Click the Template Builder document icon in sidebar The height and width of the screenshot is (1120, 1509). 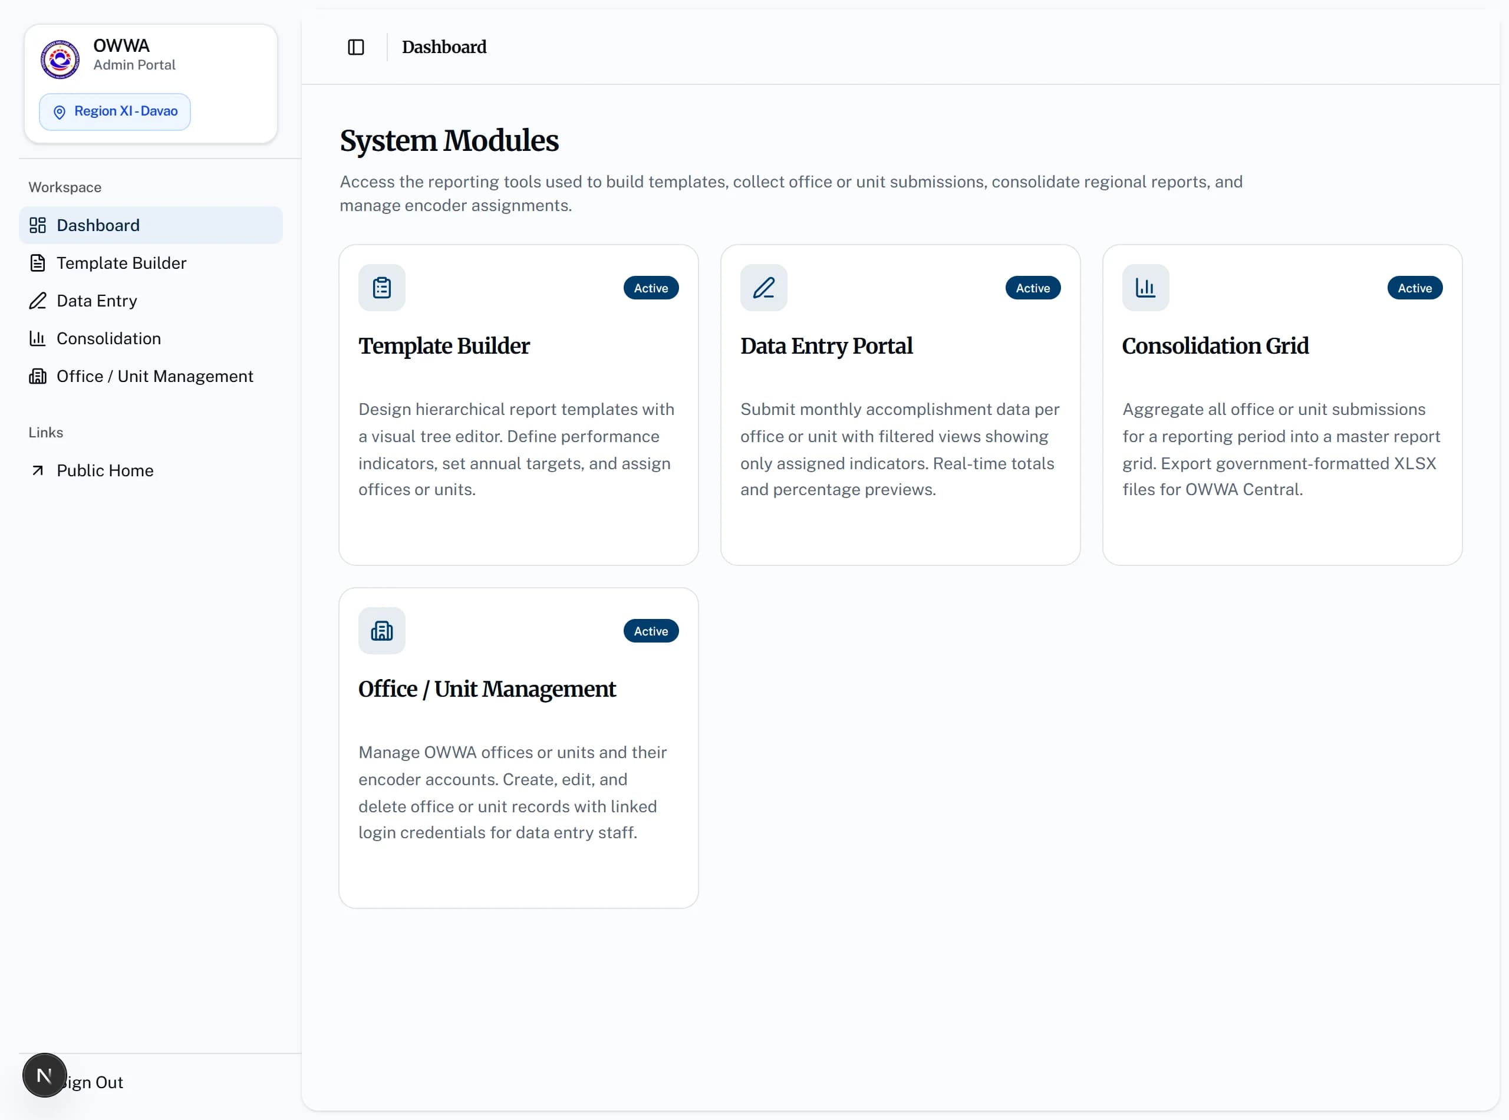click(37, 263)
